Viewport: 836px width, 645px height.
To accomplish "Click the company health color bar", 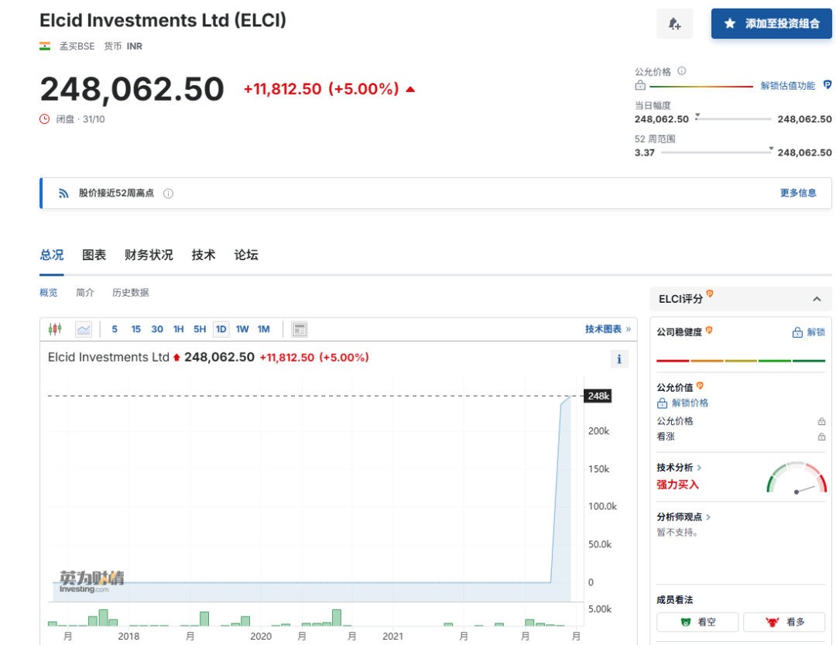I will [x=741, y=361].
